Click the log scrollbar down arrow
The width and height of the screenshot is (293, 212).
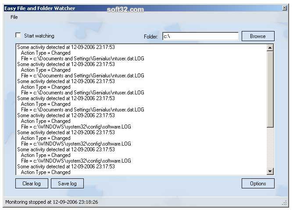(x=270, y=171)
